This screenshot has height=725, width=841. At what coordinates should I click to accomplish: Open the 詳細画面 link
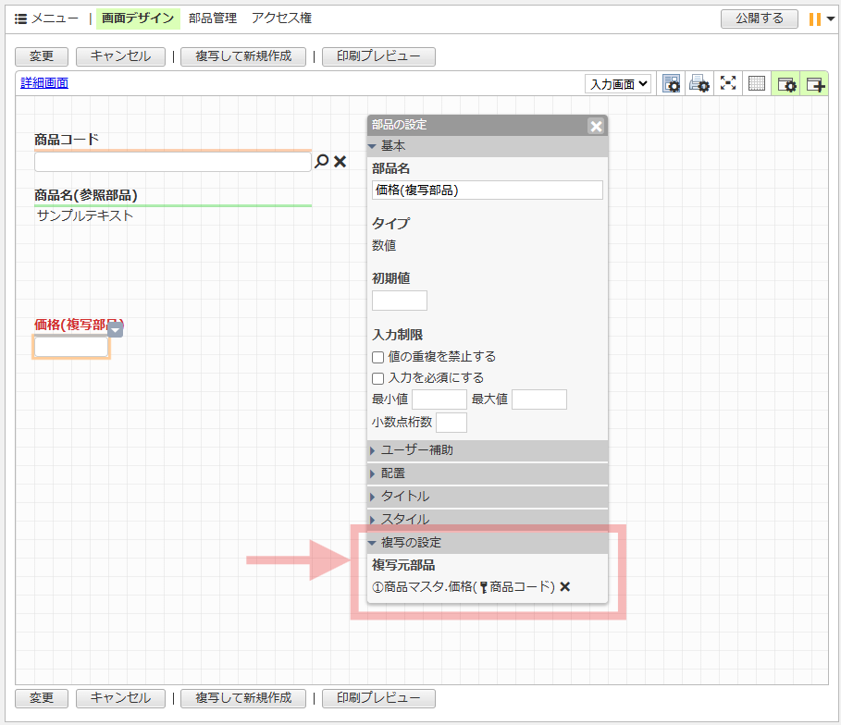click(44, 83)
